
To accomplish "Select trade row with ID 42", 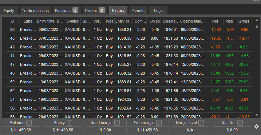I will 129,47.
